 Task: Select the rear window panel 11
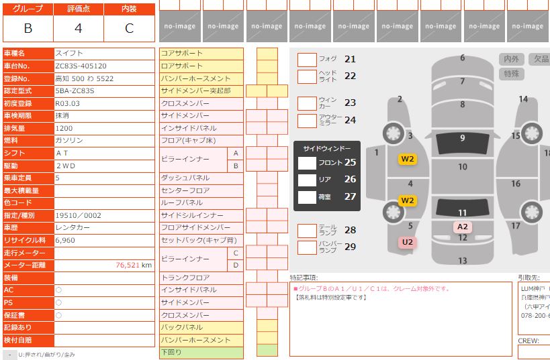[462, 208]
